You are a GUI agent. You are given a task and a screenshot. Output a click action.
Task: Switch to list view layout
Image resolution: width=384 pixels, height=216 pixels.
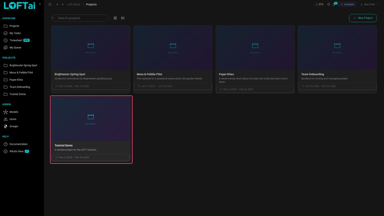[x=123, y=18]
